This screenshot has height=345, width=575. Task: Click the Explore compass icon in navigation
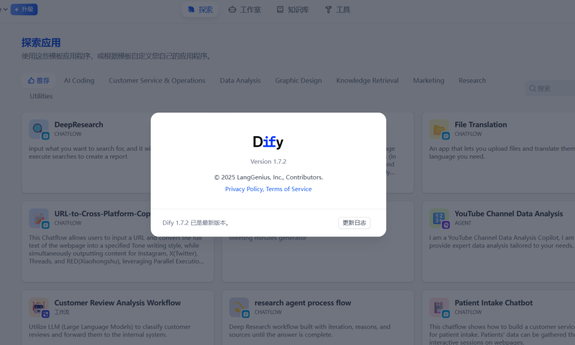click(x=191, y=10)
